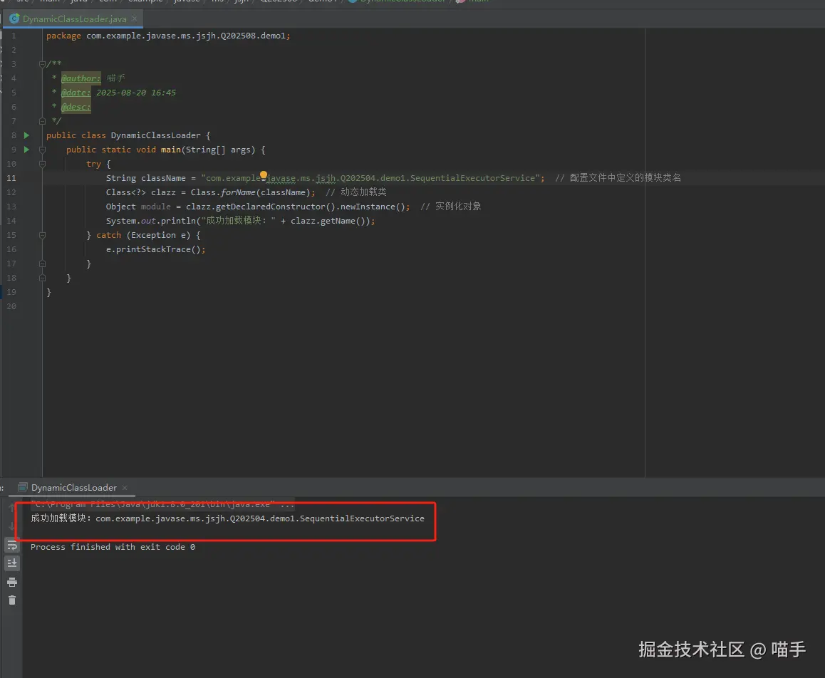825x678 pixels.
Task: Click 'Process finished with exit code 0'
Action: click(x=113, y=547)
